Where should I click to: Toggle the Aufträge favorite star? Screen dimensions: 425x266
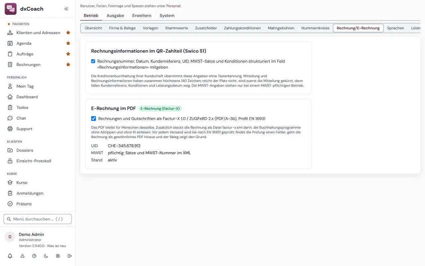pyautogui.click(x=68, y=54)
